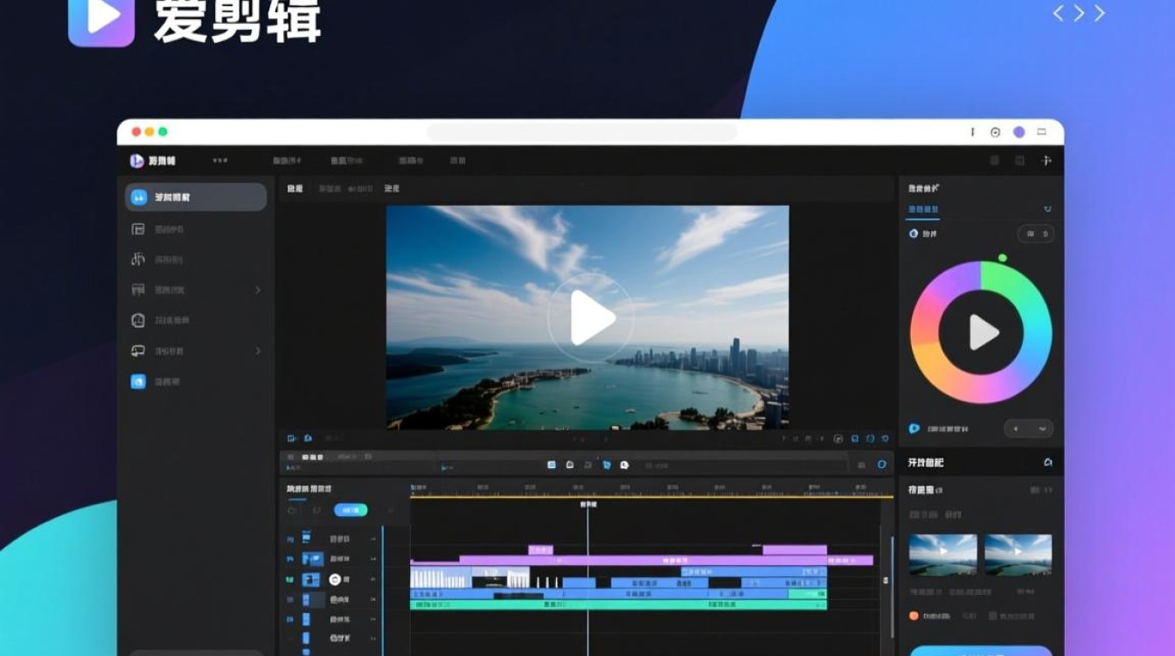
Task: Click the playhead marker at the timeline ruler
Action: click(x=587, y=505)
